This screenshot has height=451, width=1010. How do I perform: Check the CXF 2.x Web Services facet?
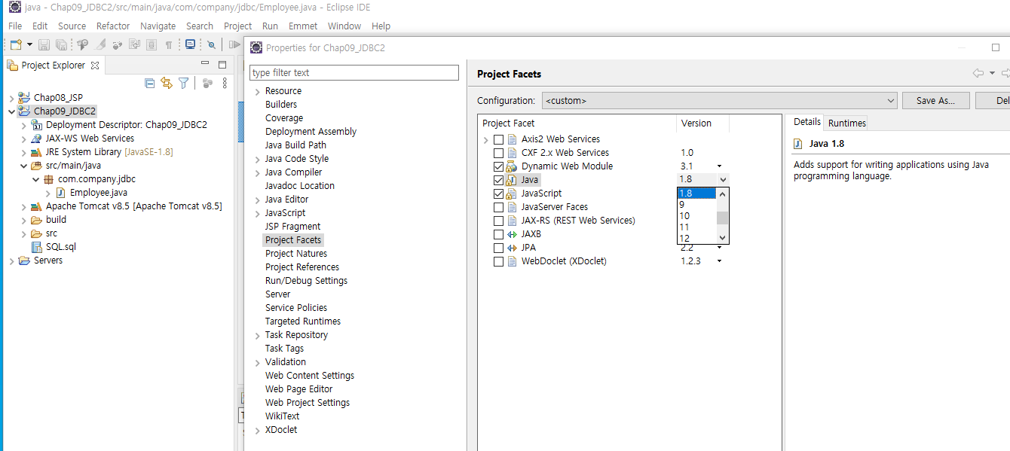[x=498, y=153]
